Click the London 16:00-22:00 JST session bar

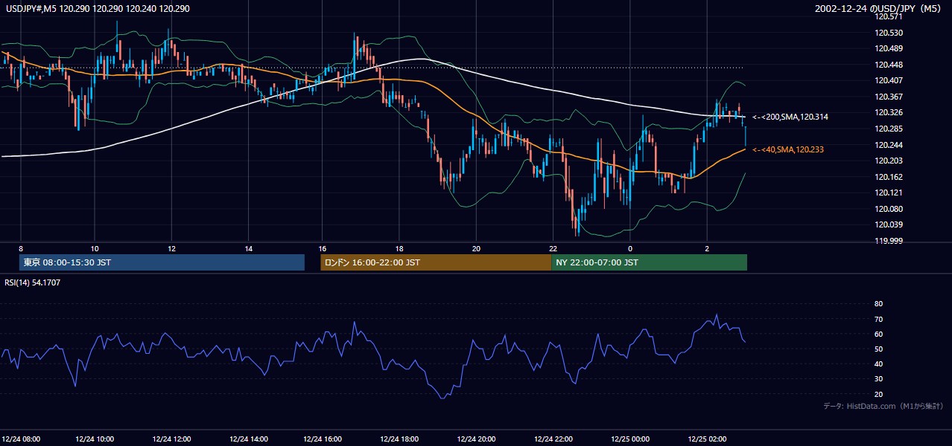(x=436, y=262)
